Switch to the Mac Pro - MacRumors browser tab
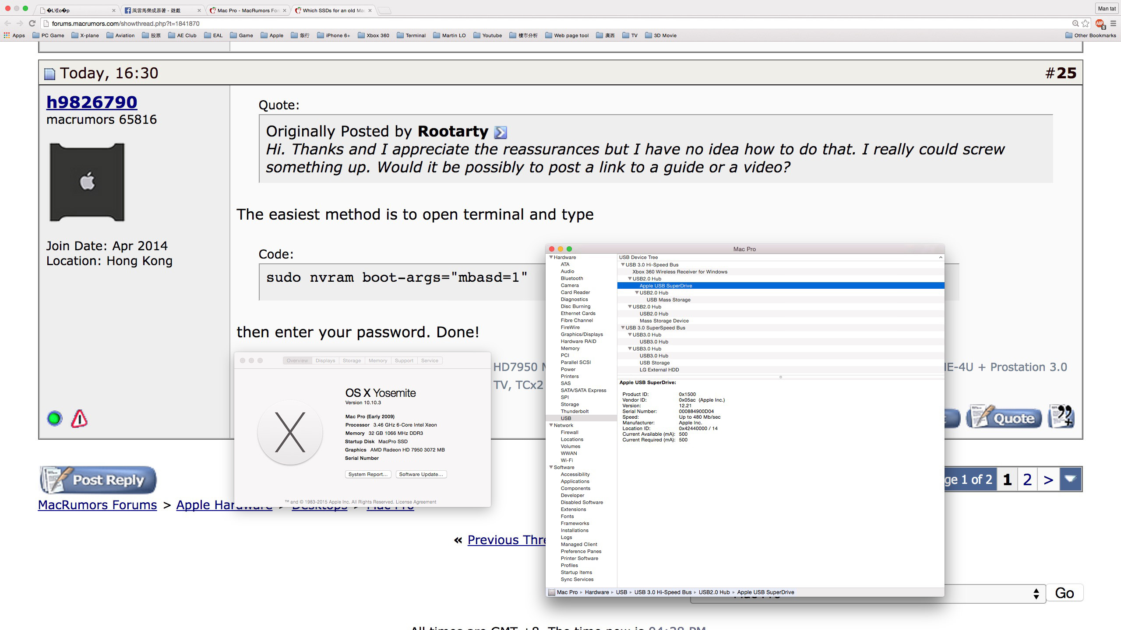 (x=248, y=10)
